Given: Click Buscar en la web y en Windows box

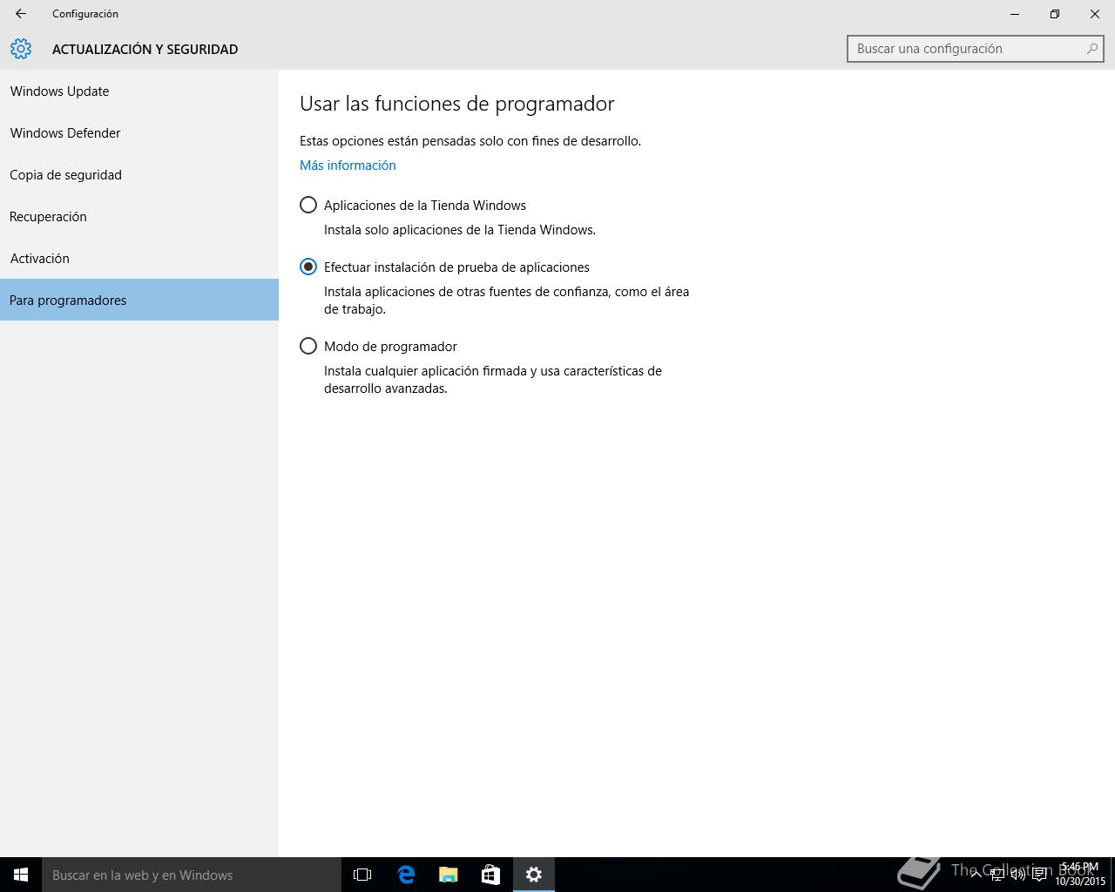Looking at the screenshot, I should [x=192, y=875].
